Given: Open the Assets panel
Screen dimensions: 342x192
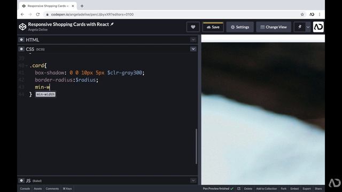Looking at the screenshot, I should (38, 188).
